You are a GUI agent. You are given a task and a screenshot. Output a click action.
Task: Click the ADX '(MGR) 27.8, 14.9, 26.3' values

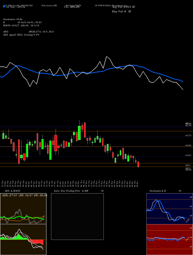41,32
